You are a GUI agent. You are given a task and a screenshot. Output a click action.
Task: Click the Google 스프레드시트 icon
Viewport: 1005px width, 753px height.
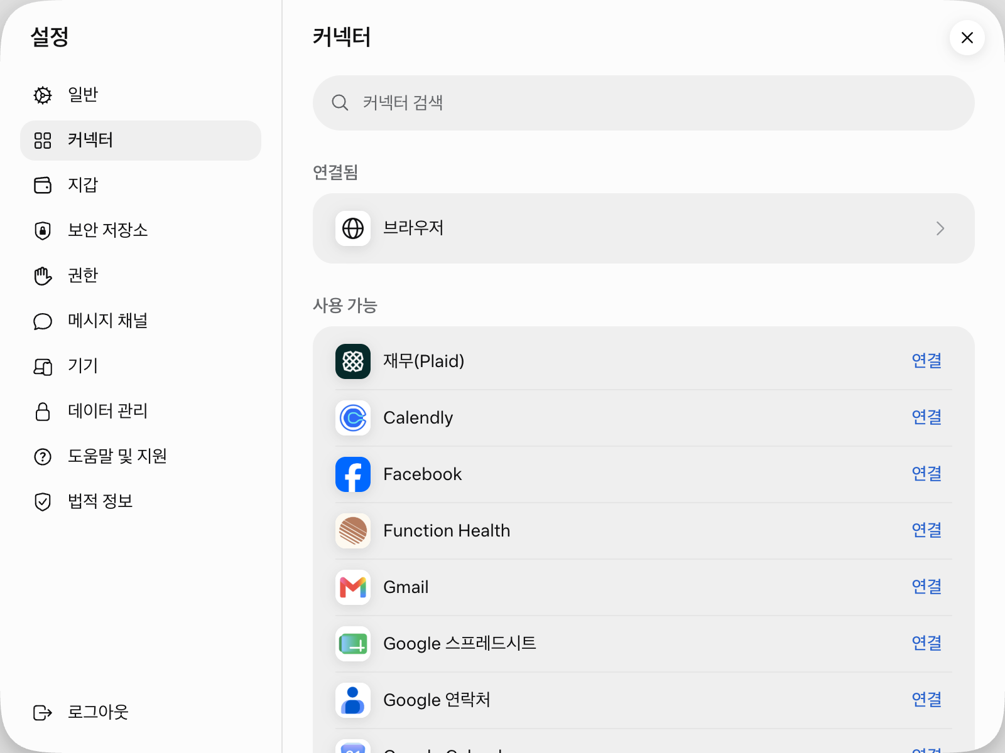pos(353,644)
